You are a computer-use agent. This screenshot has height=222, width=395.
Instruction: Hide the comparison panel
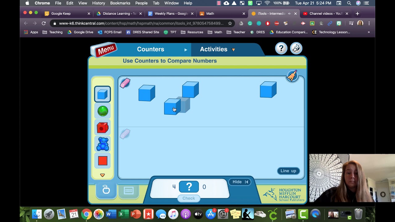point(240,182)
